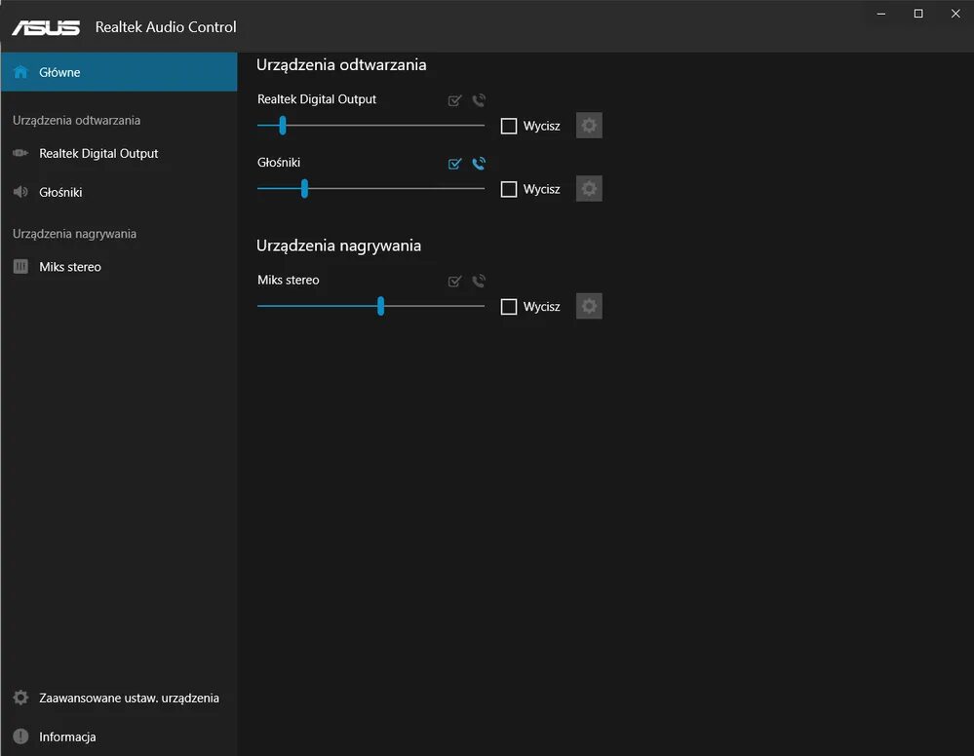Image resolution: width=974 pixels, height=756 pixels.
Task: Click the communication phone icon for Głośniki
Action: (479, 164)
